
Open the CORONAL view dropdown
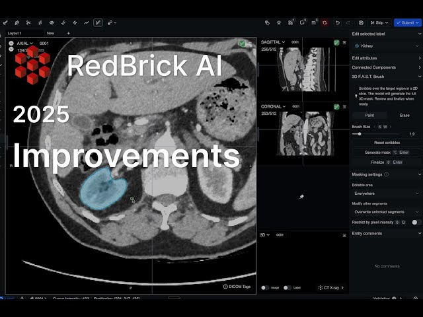coord(272,106)
